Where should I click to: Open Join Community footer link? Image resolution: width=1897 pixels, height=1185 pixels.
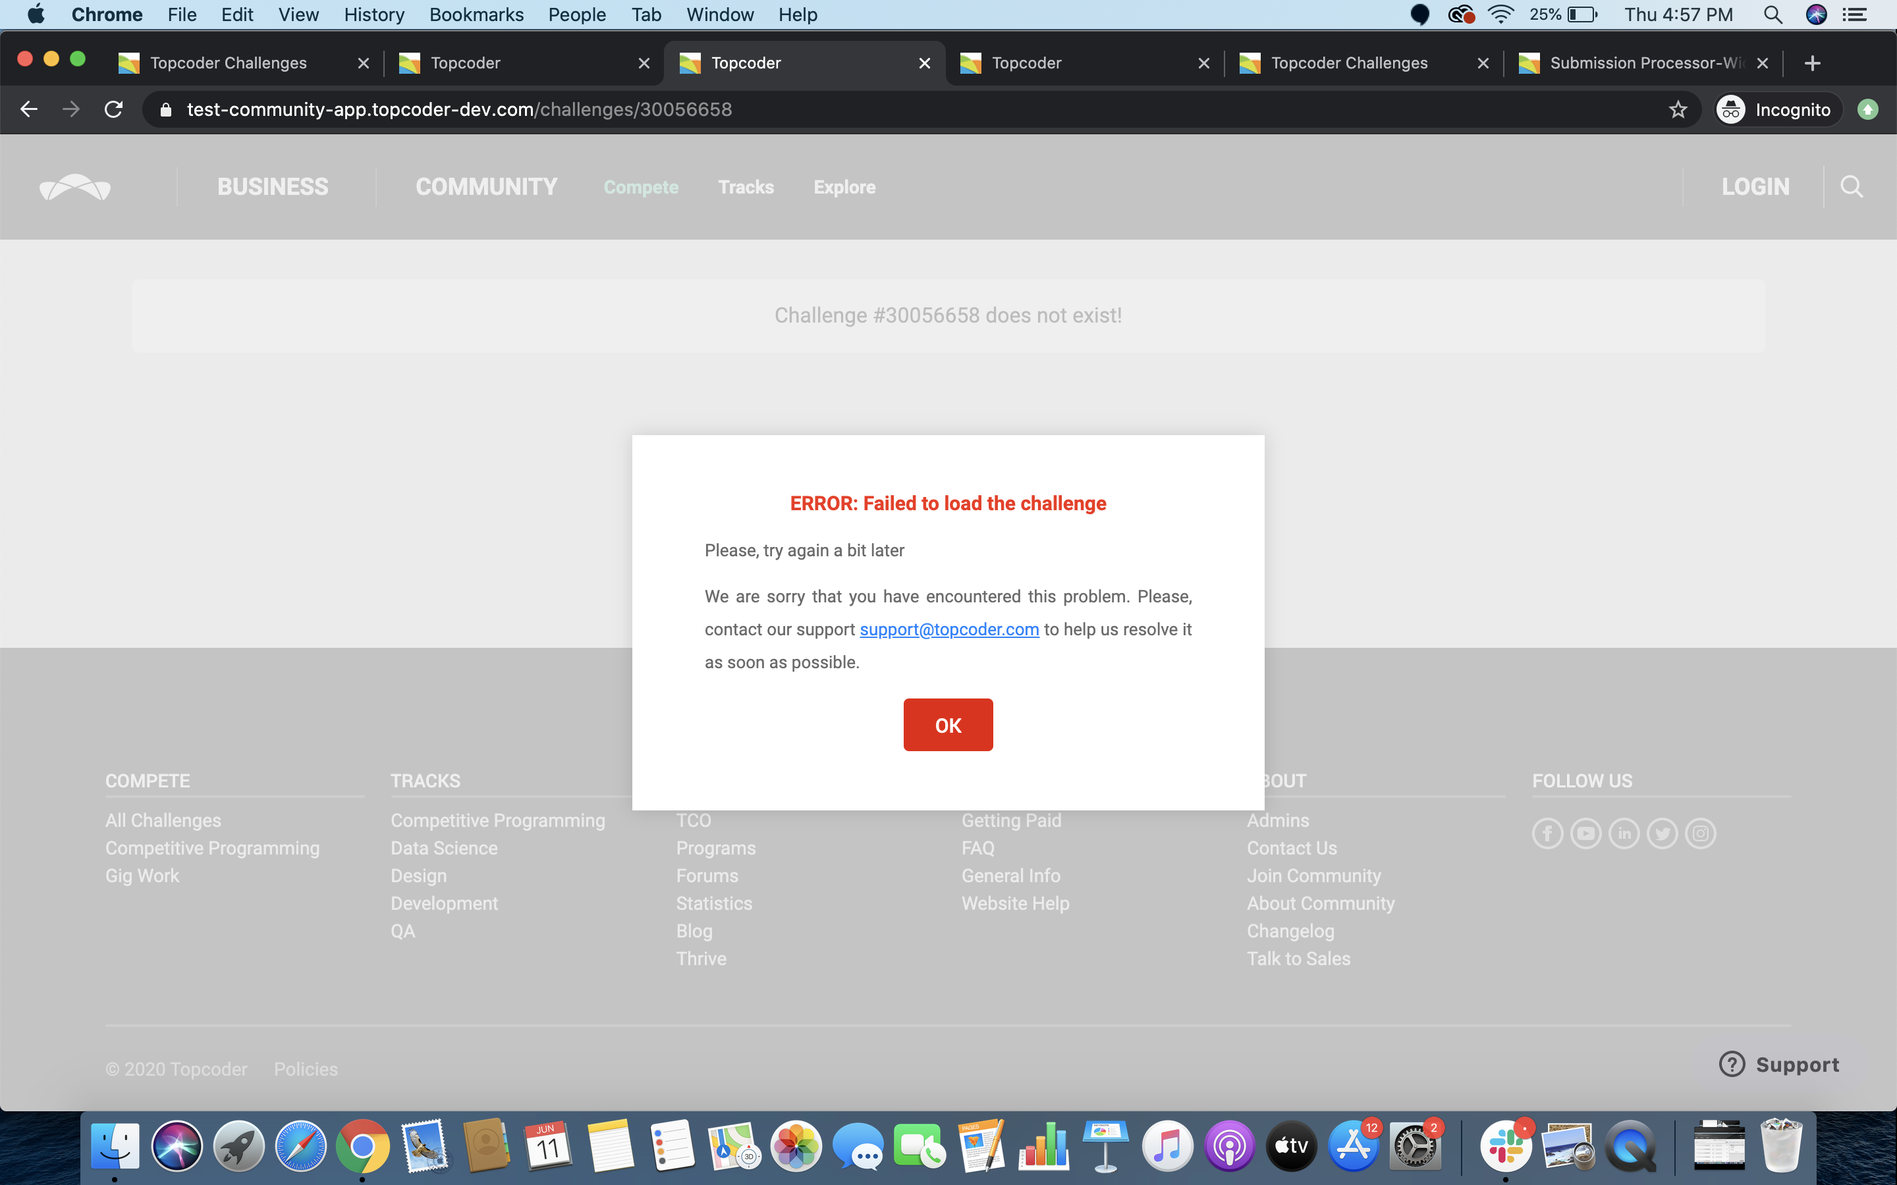pyautogui.click(x=1314, y=876)
